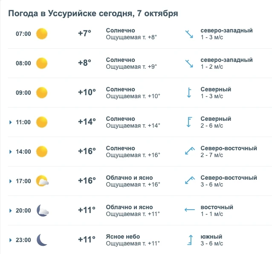The height and width of the screenshot is (254, 272).
Task: Click the page heading about Ussuriysk weather
Action: click(93, 13)
